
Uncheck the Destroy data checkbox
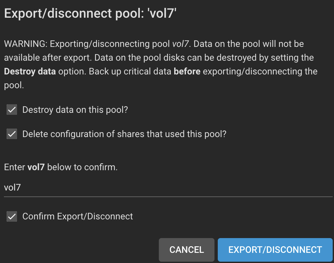click(12, 110)
